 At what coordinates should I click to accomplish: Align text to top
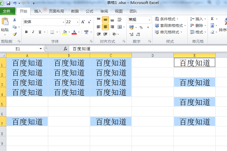click(x=99, y=20)
